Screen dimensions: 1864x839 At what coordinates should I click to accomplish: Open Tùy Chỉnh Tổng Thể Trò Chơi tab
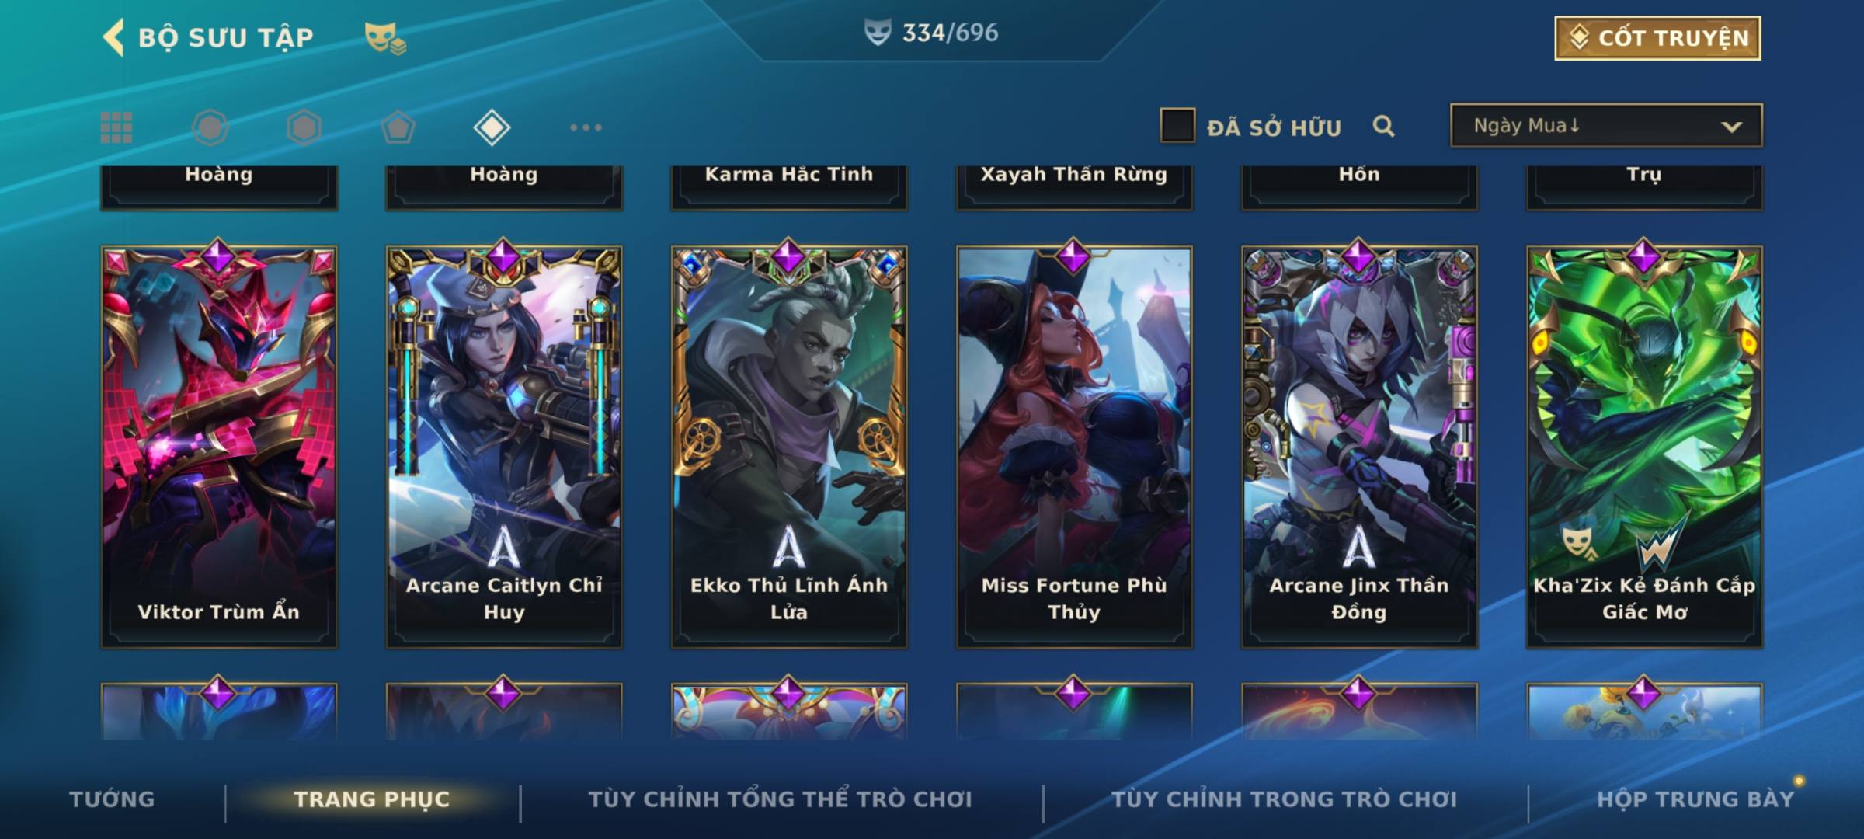[780, 799]
